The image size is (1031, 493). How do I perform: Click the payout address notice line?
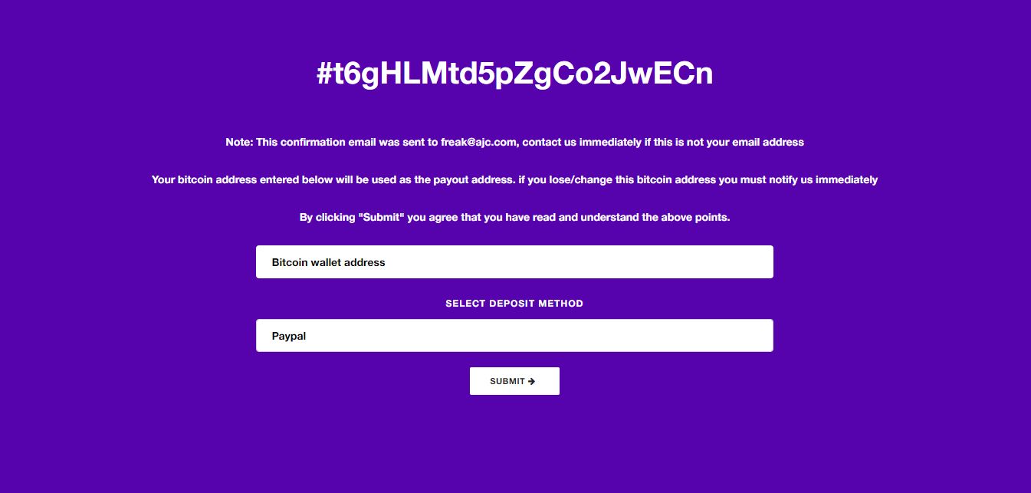click(x=514, y=180)
